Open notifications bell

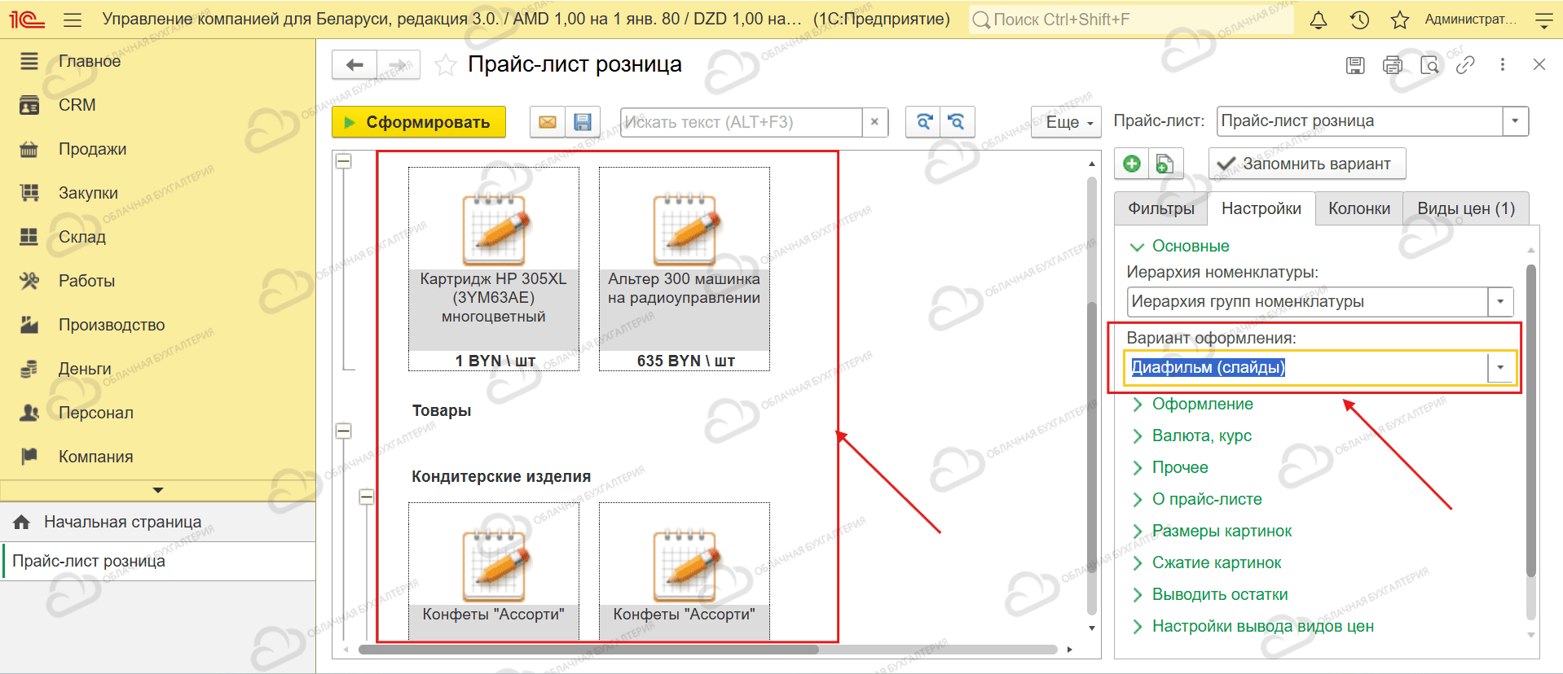pos(1318,20)
